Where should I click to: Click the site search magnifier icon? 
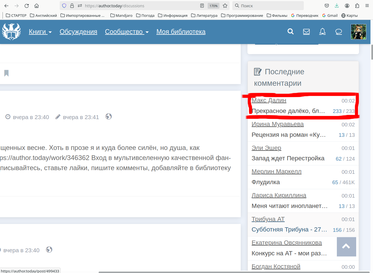(291, 32)
